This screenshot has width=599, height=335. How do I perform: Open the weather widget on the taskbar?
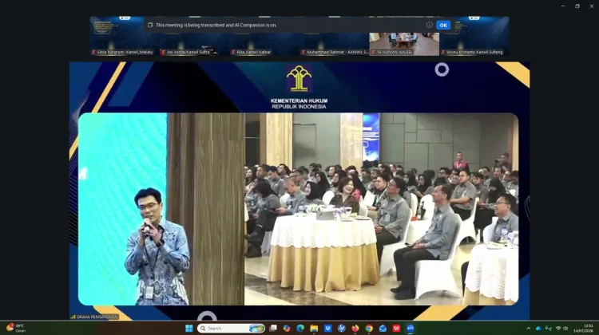click(x=16, y=328)
